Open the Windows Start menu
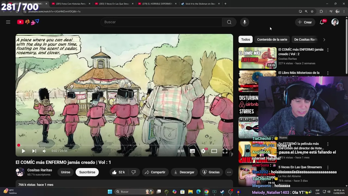This screenshot has width=348, height=196. coord(110,192)
